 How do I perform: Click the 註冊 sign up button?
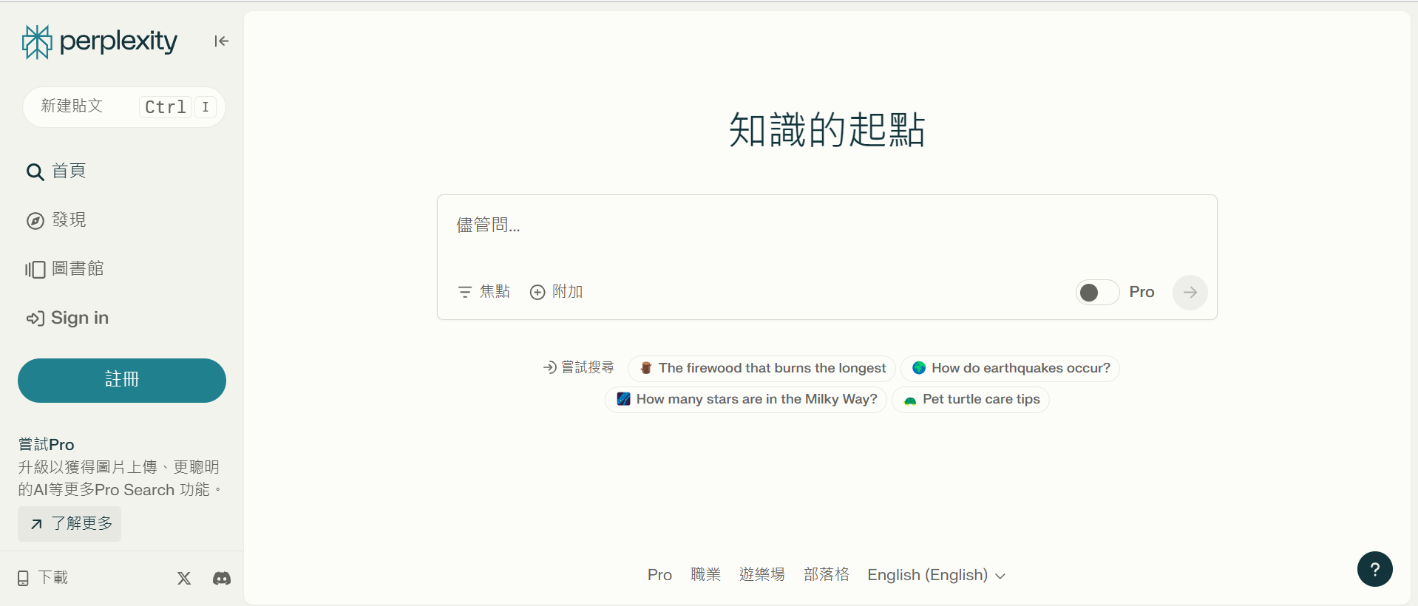coord(122,381)
